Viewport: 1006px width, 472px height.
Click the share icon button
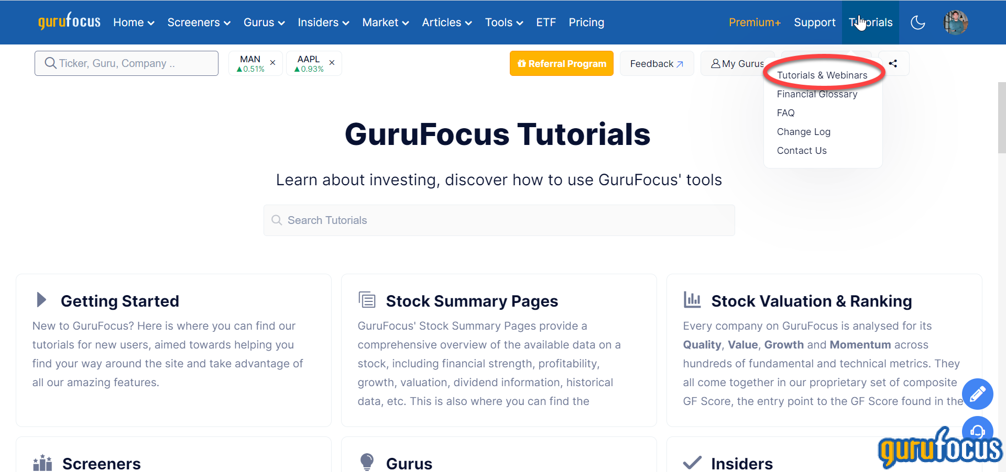[x=893, y=63]
